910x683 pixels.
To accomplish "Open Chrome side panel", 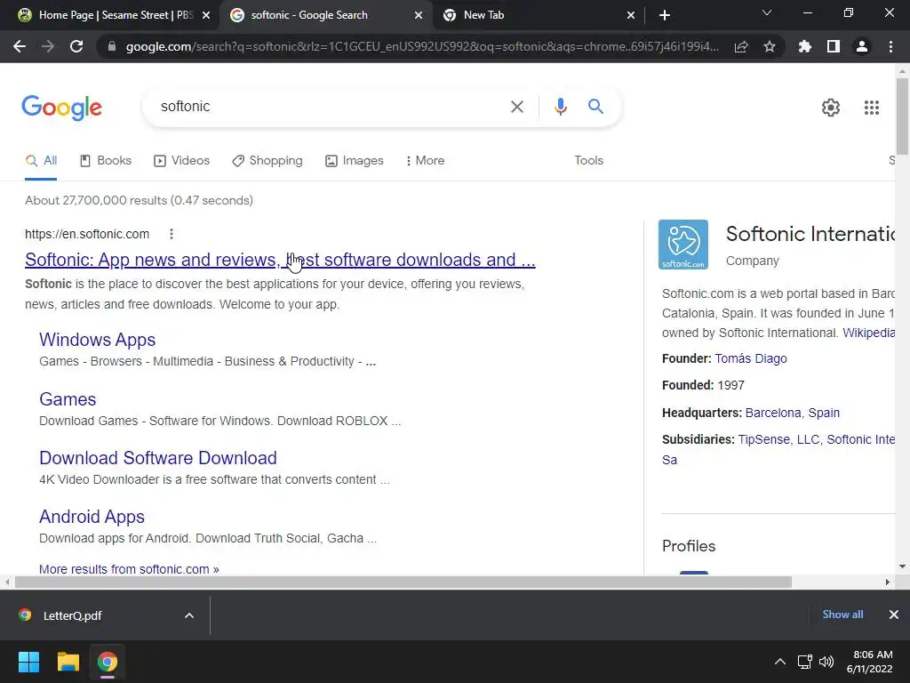I will click(x=834, y=46).
